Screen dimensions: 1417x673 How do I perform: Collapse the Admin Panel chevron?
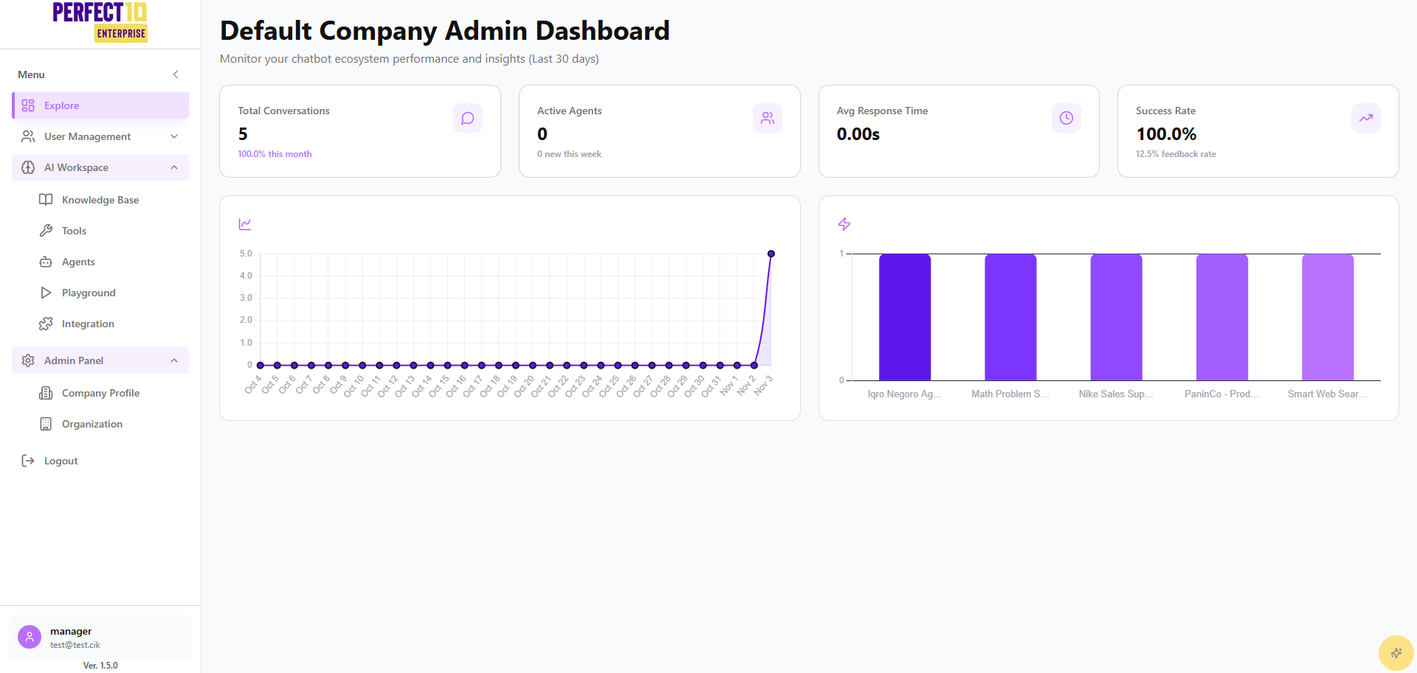(x=174, y=360)
